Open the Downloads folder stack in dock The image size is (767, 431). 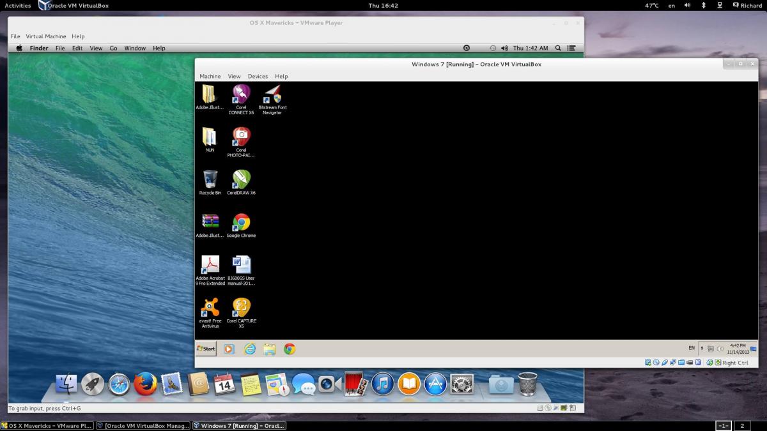point(501,384)
